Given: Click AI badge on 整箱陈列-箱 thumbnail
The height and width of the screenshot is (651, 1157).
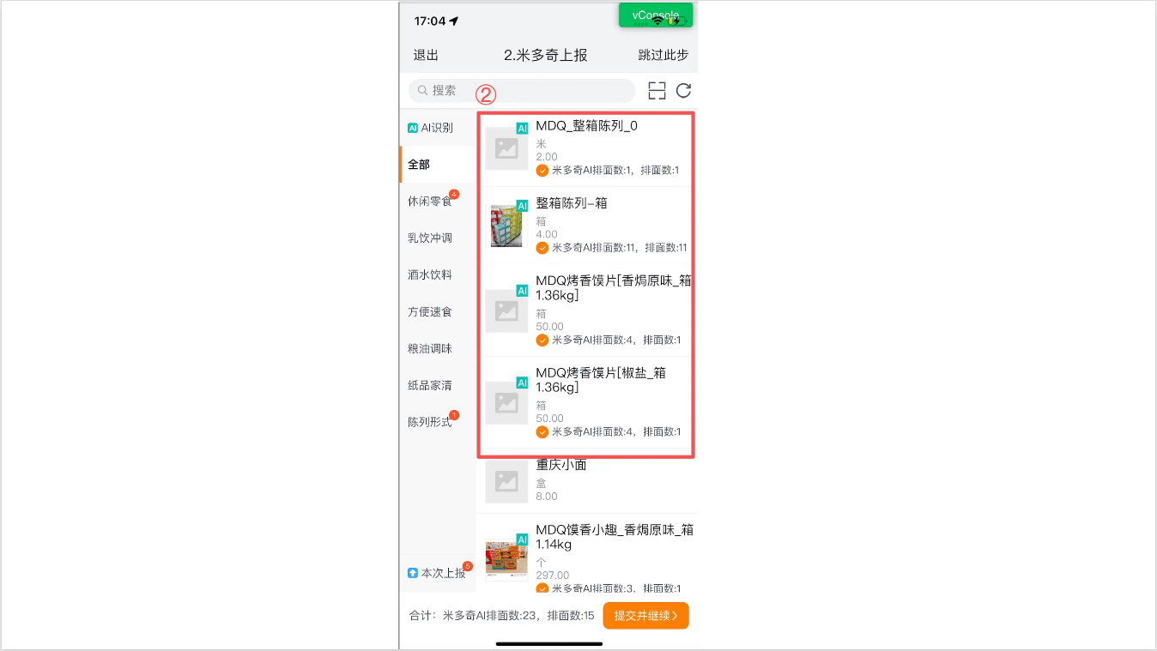Looking at the screenshot, I should tap(522, 205).
